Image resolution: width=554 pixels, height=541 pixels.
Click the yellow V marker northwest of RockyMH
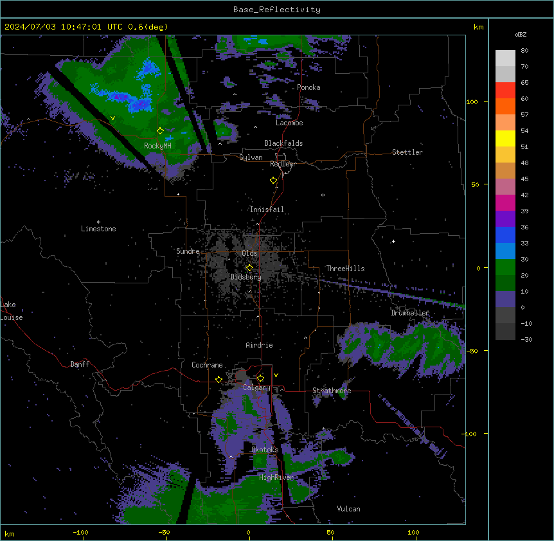tap(112, 118)
